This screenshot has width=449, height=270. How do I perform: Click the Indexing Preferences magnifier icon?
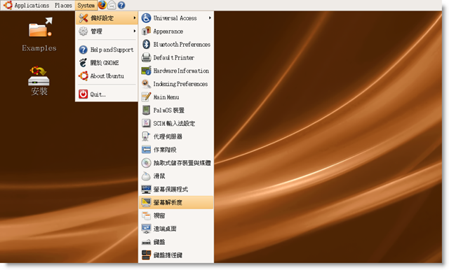click(146, 84)
